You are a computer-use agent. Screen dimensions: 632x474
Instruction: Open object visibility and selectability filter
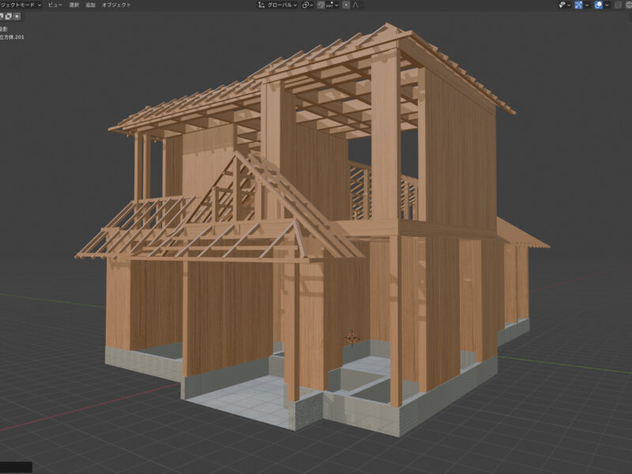[x=564, y=5]
